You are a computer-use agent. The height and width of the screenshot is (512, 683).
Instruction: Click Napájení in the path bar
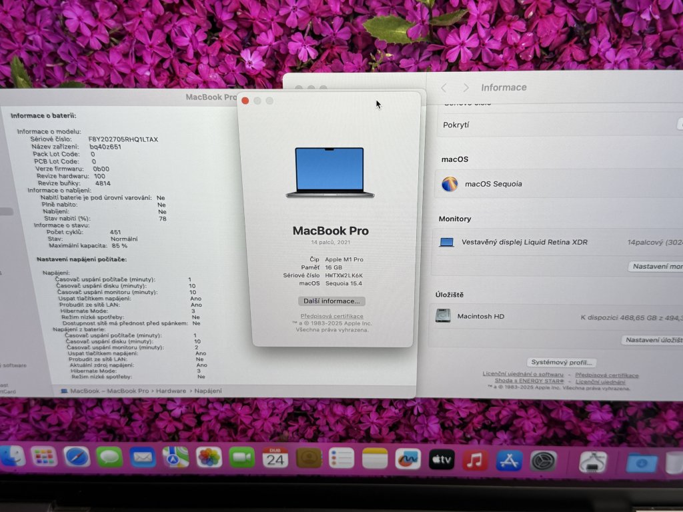pyautogui.click(x=208, y=391)
